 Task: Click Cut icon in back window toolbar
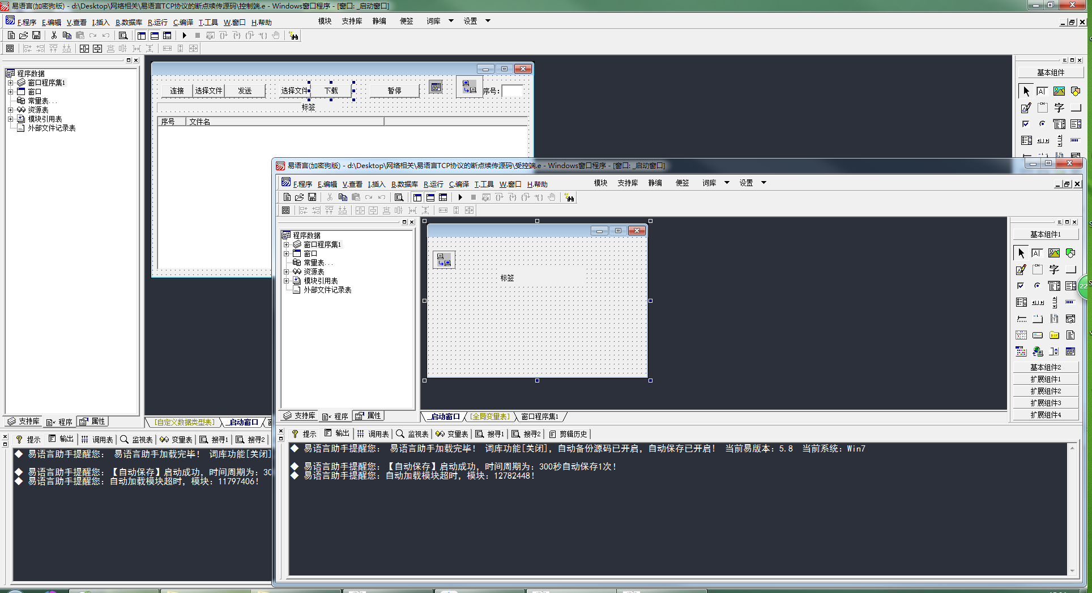[x=54, y=35]
